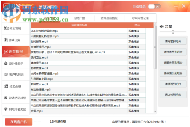Select 保持卫生.mp3 row
This screenshot has height=127, width=190.
88,58
